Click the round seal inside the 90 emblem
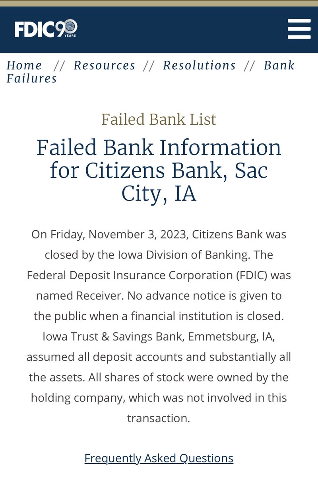The height and width of the screenshot is (478, 318). pyautogui.click(x=71, y=27)
